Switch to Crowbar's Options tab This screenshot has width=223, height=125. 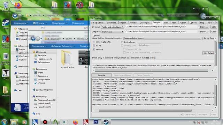click(193, 23)
